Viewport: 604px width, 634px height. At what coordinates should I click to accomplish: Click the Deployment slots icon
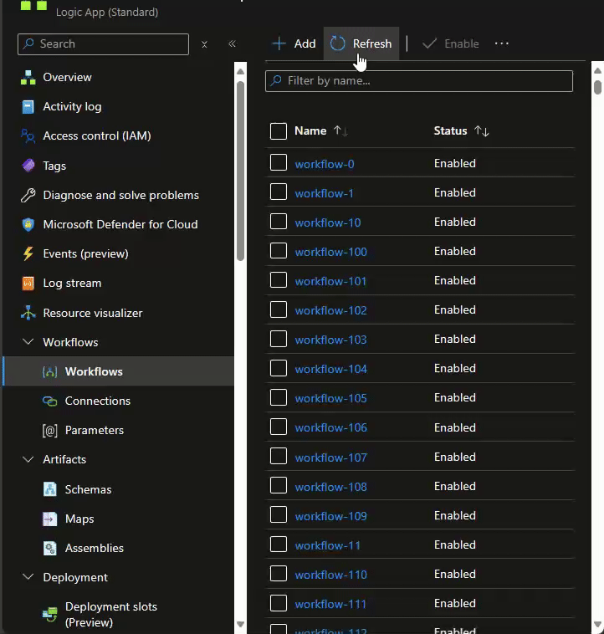pos(49,615)
